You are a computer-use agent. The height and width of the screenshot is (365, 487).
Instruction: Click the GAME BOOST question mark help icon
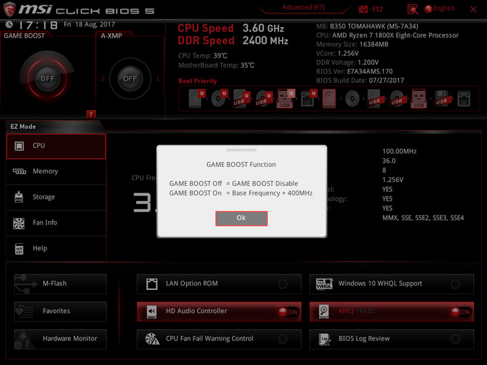pyautogui.click(x=91, y=114)
